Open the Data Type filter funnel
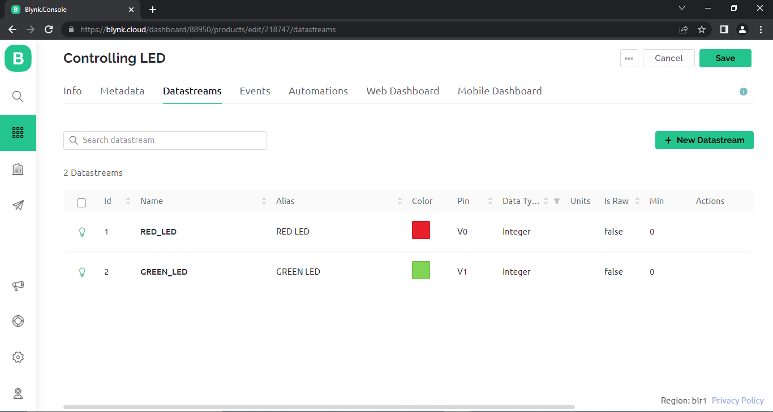 pyautogui.click(x=557, y=201)
